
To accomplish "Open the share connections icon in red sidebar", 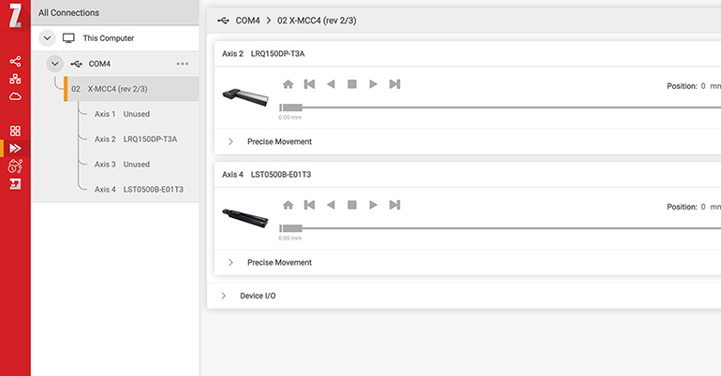I will coord(15,62).
